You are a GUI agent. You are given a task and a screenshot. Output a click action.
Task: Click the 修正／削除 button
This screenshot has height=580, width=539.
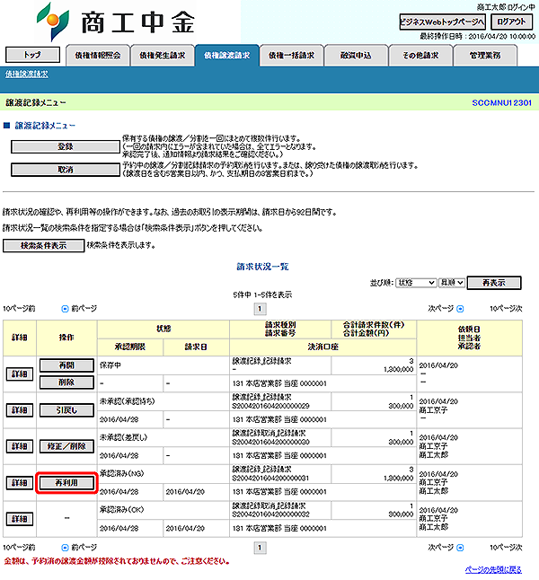pyautogui.click(x=66, y=446)
